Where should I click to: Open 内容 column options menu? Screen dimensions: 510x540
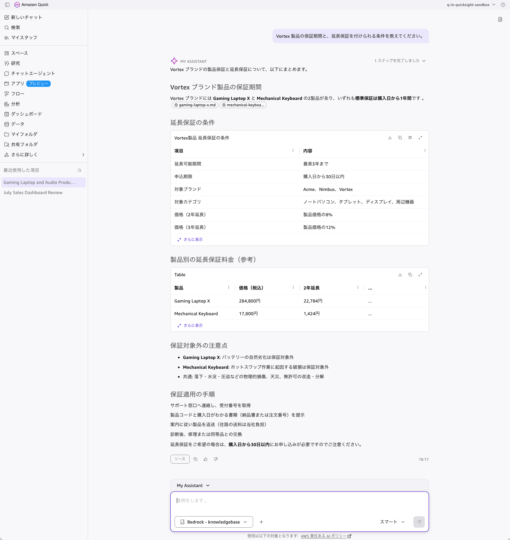point(425,151)
